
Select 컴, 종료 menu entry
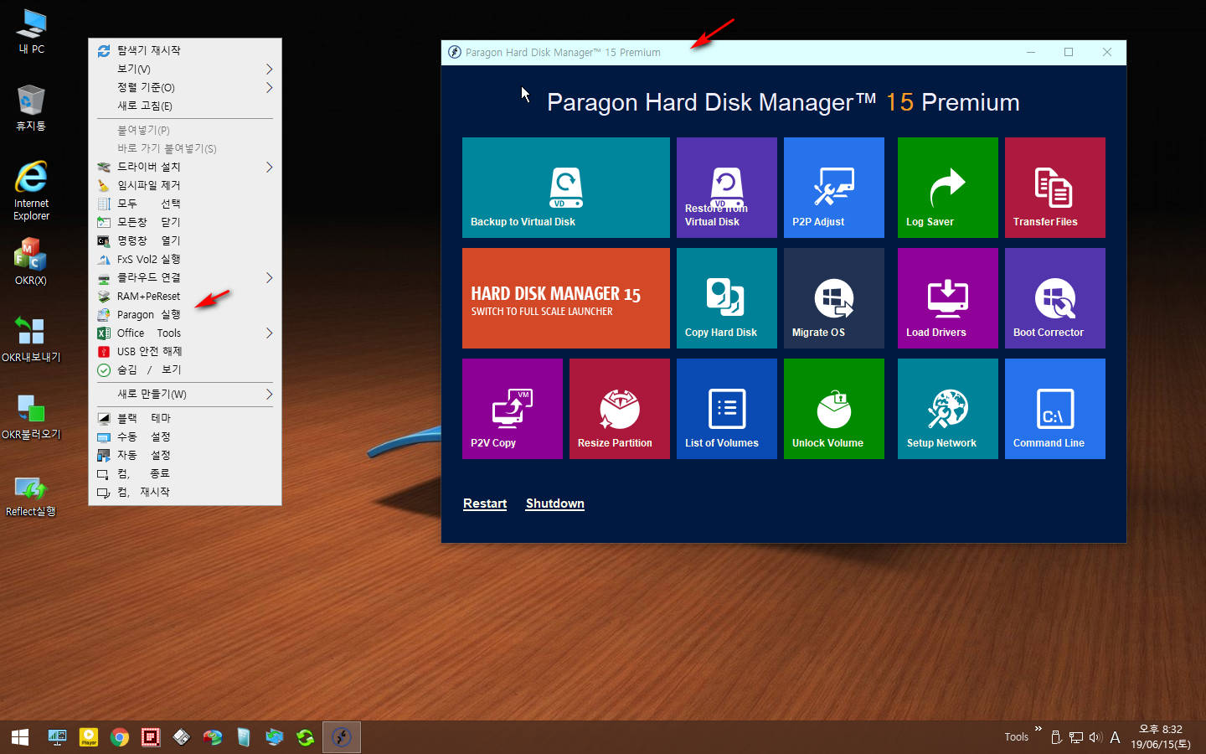coord(185,473)
